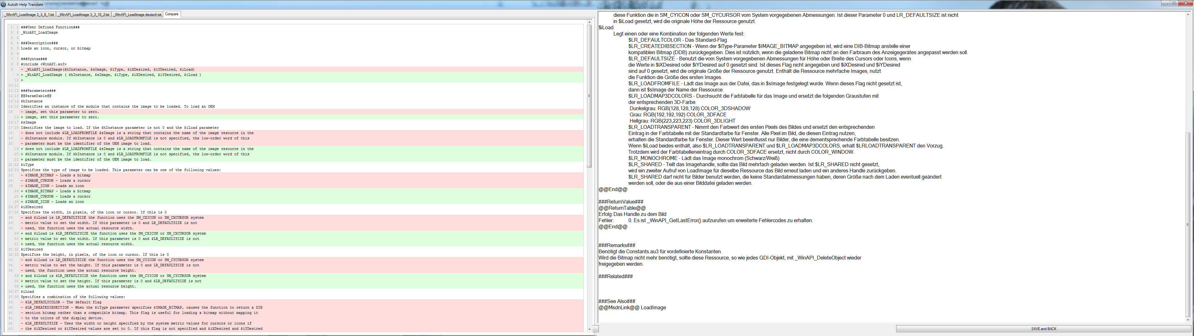
Task: Switch to _WinAPI_LoadImage 3_3_10_2.txt tab
Action: (x=84, y=15)
